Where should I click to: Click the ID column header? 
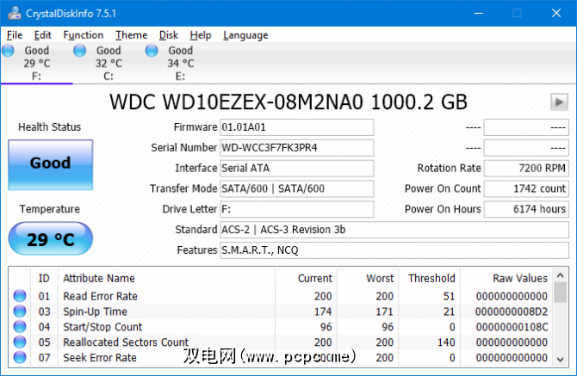tap(44, 278)
